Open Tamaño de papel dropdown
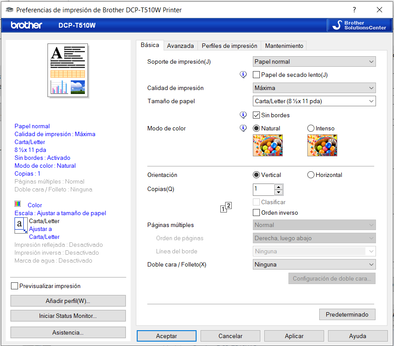394x346 pixels. [314, 101]
